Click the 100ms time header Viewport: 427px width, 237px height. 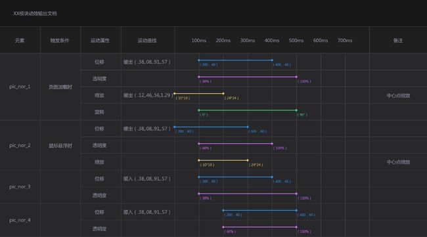[x=199, y=41]
